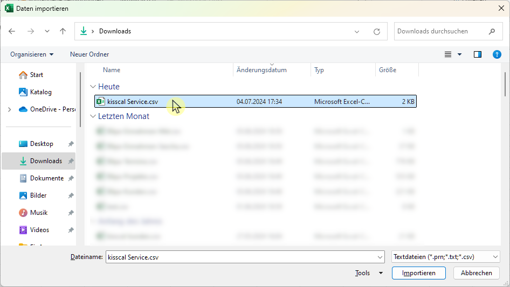Select OneDrive in the navigation pane
This screenshot has width=510, height=287.
pos(47,109)
